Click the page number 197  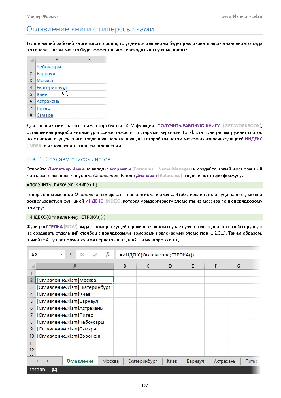click(144, 386)
